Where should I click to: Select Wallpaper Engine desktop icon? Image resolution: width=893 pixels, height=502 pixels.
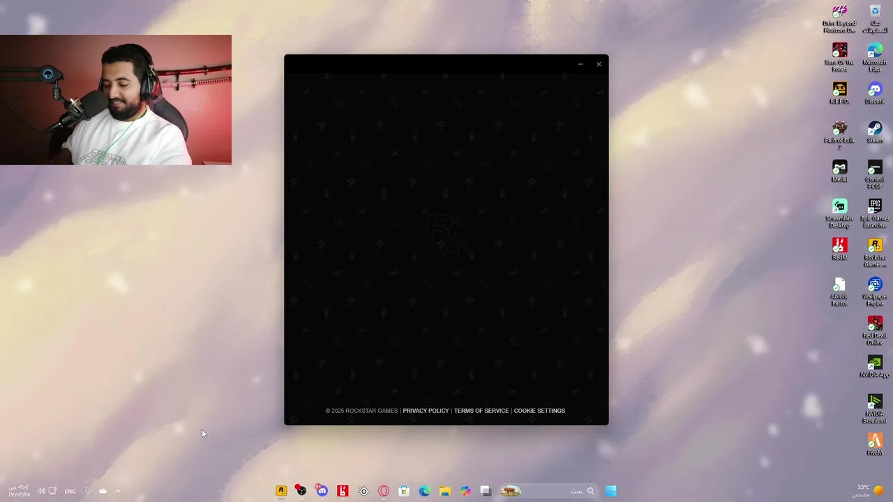click(x=875, y=292)
